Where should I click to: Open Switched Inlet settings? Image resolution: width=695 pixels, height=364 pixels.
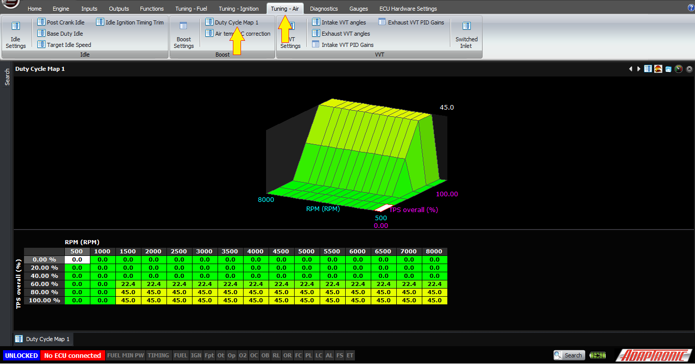click(466, 35)
